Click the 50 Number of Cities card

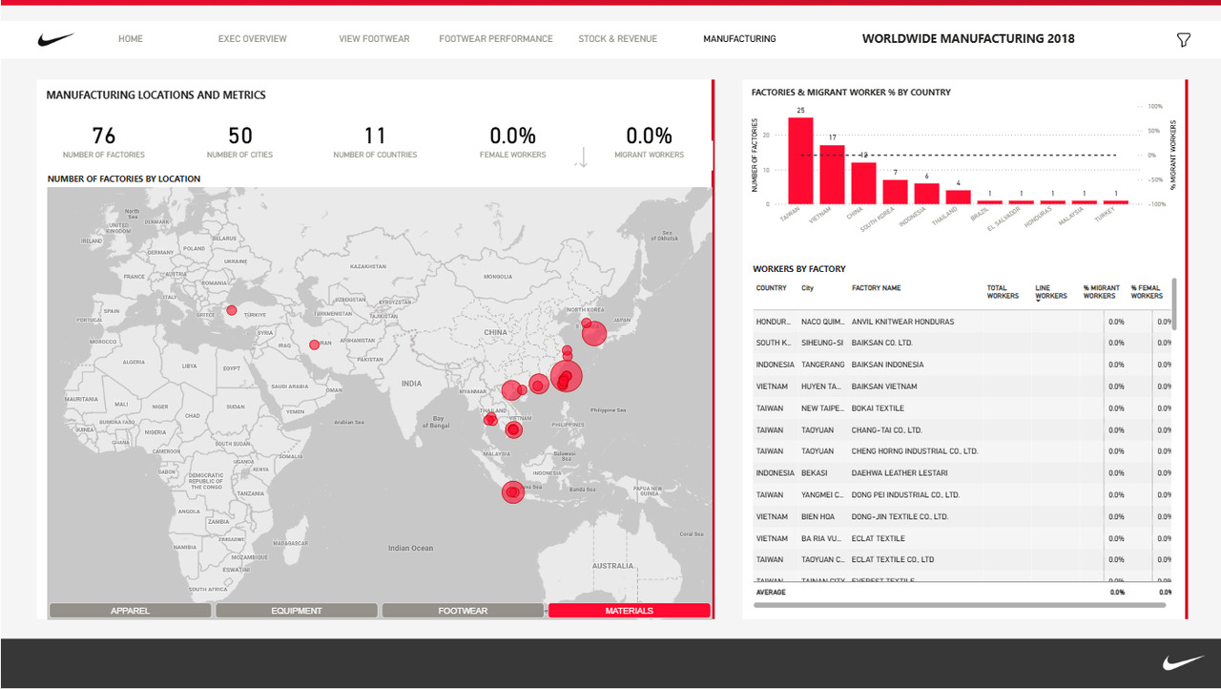click(240, 141)
